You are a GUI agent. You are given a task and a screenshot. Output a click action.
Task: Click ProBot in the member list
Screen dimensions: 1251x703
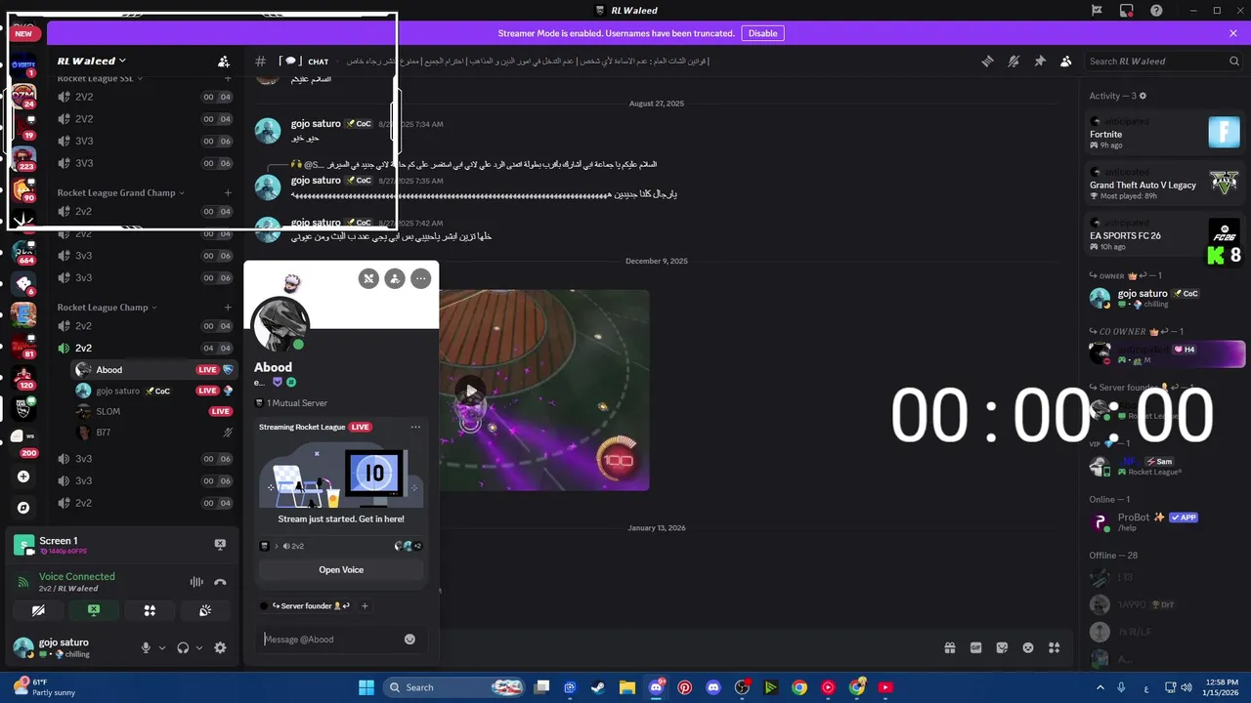click(x=1165, y=521)
